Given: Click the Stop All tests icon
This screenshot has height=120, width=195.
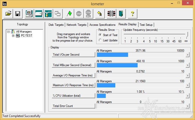Looking at the screenshot, I should [88, 14].
